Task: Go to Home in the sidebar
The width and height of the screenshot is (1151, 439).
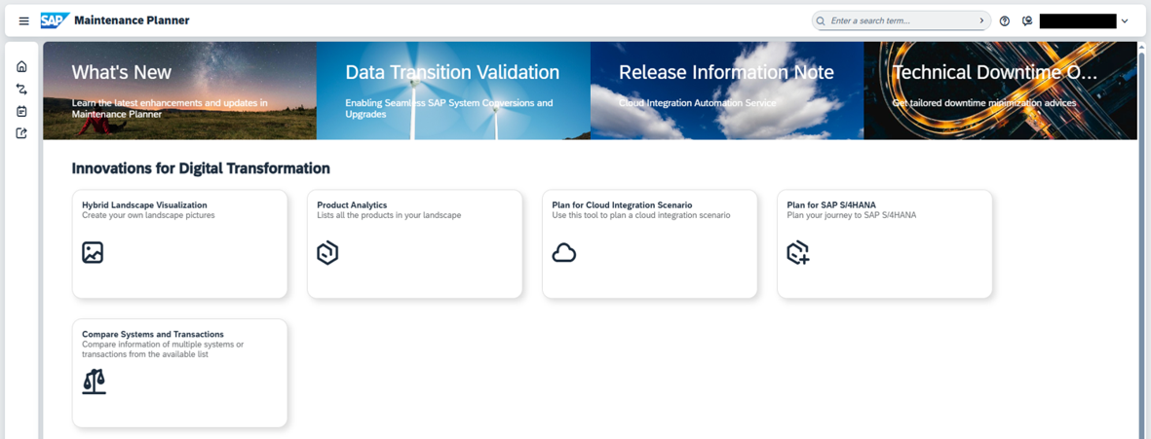Action: point(21,67)
